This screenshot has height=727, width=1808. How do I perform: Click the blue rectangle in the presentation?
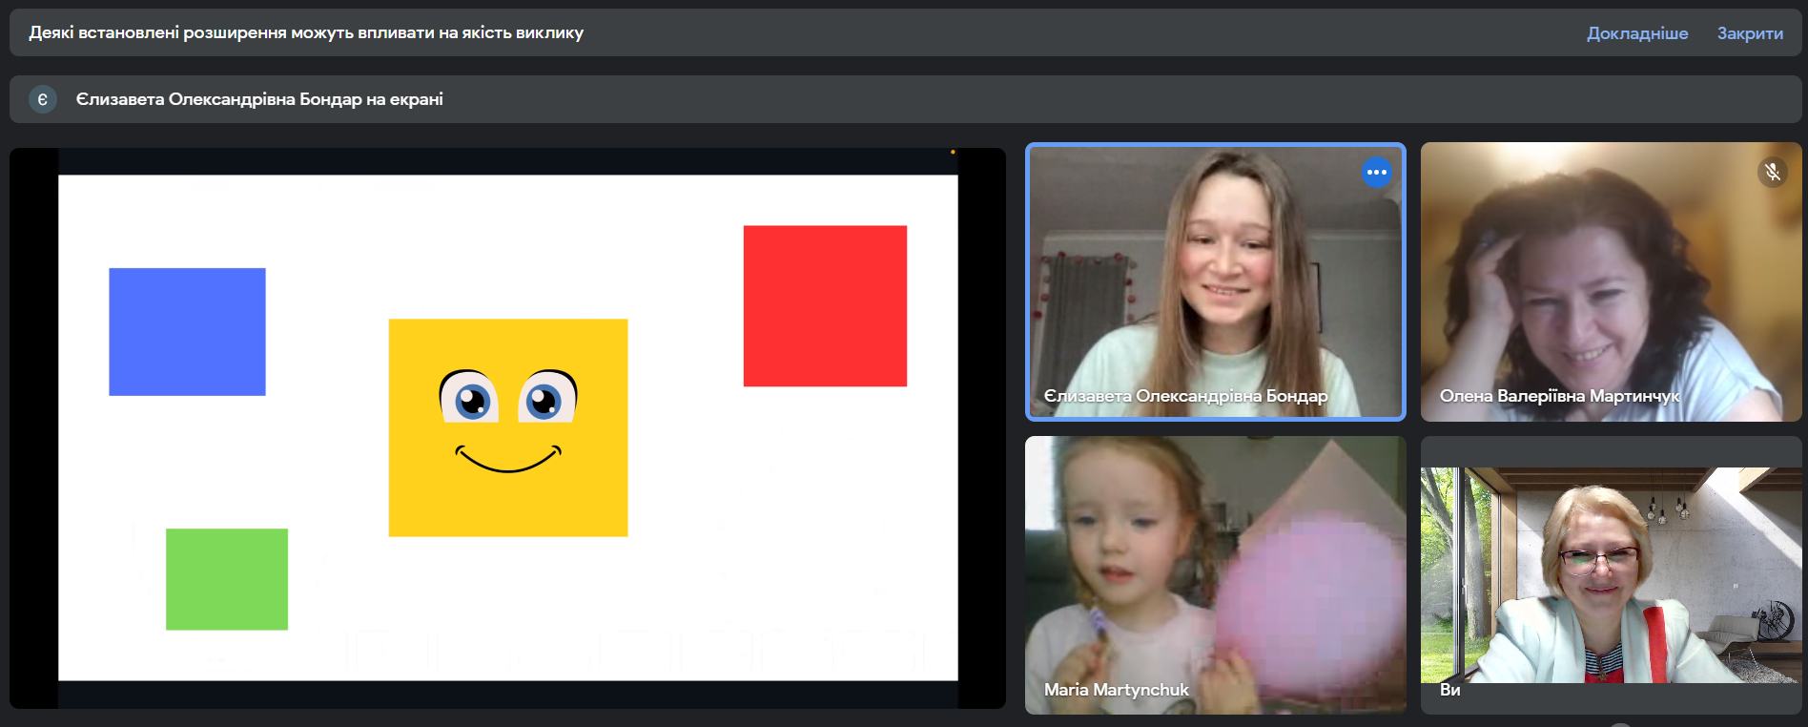tap(187, 332)
